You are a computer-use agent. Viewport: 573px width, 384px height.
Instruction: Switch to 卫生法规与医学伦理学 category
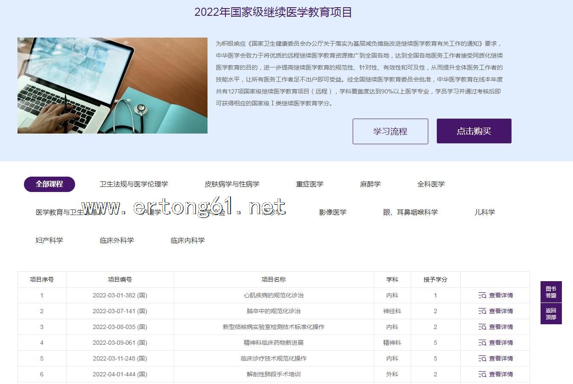tap(134, 184)
